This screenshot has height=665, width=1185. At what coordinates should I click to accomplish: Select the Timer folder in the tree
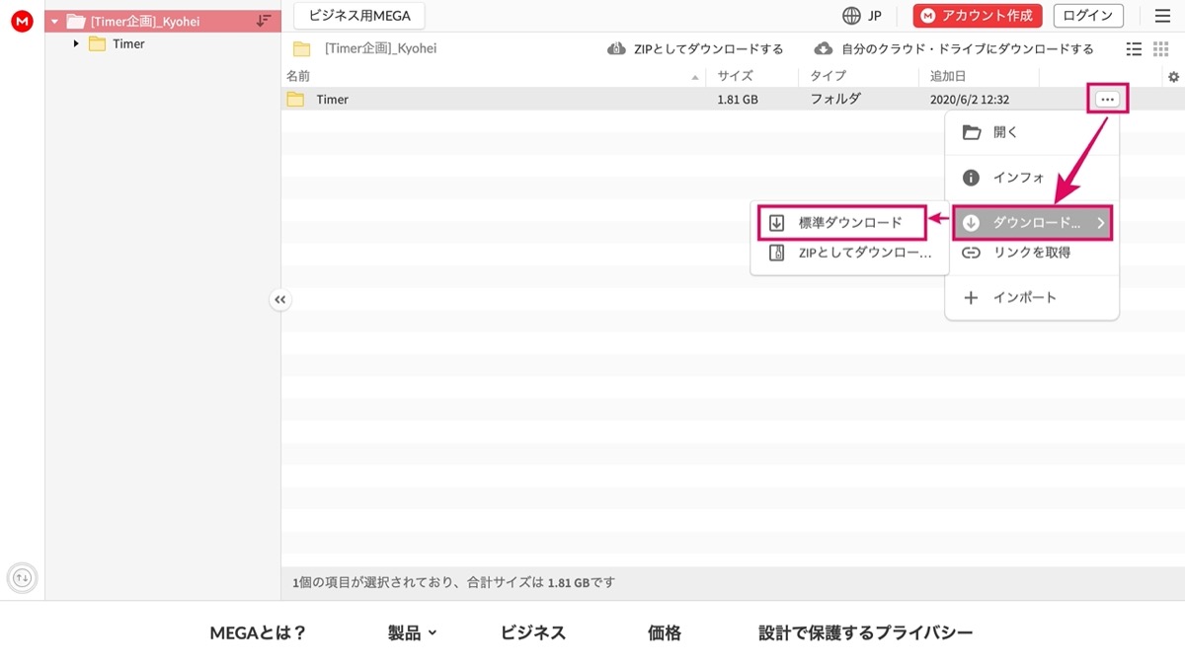(128, 43)
